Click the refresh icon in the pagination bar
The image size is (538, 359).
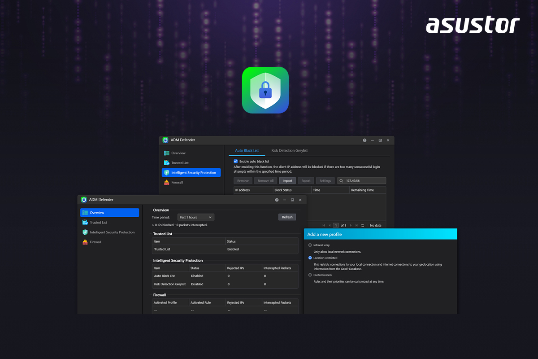[362, 225]
